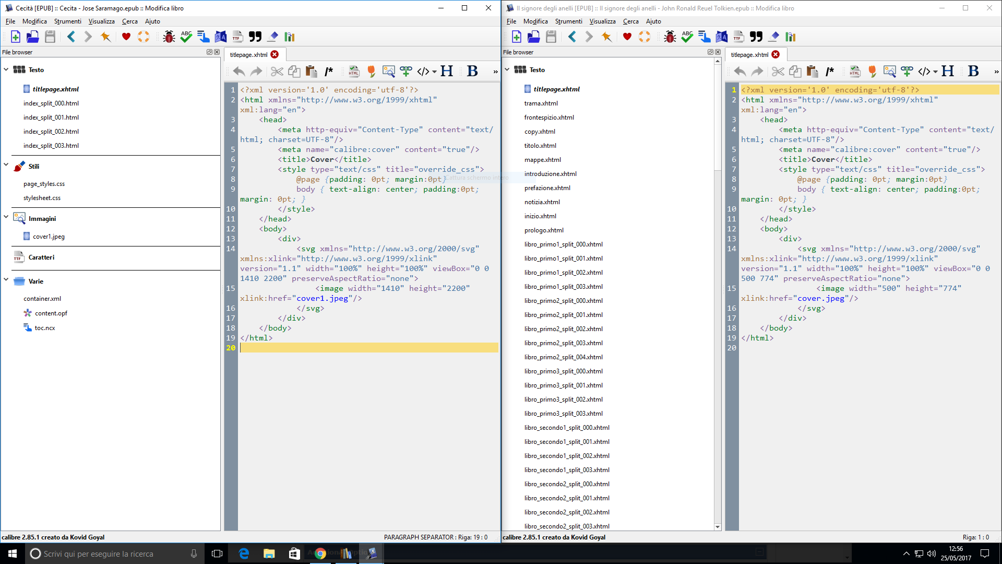This screenshot has height=564, width=1002.
Task: Click the float button of the Cecità File browser panel
Action: tap(209, 52)
